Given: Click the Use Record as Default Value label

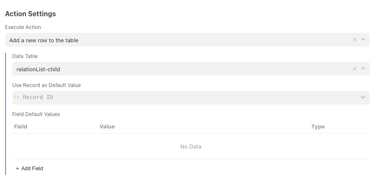Looking at the screenshot, I should click(x=47, y=85).
